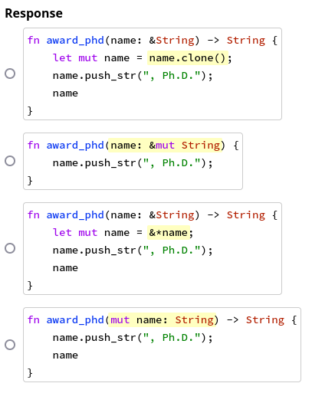Click the String return type in fourth block

pyautogui.click(x=265, y=320)
